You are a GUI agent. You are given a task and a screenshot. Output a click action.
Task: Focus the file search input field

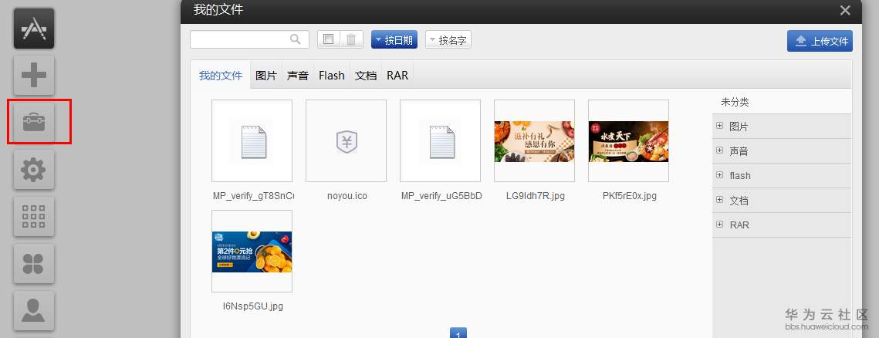click(x=249, y=39)
